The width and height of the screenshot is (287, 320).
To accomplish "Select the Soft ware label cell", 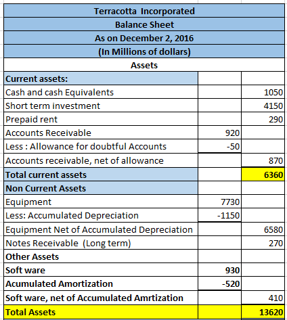I will (x=101, y=270).
